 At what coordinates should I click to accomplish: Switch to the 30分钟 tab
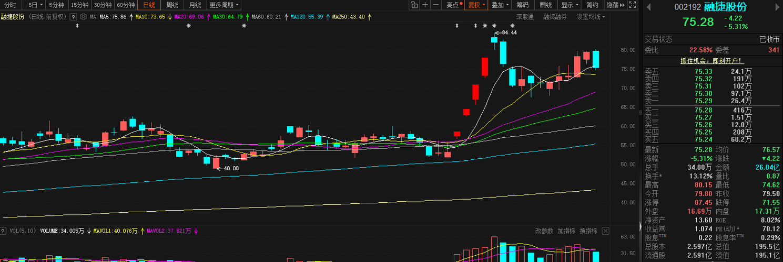(x=103, y=5)
